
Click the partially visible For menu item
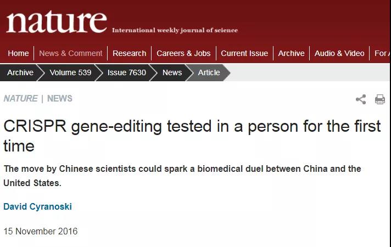382,53
